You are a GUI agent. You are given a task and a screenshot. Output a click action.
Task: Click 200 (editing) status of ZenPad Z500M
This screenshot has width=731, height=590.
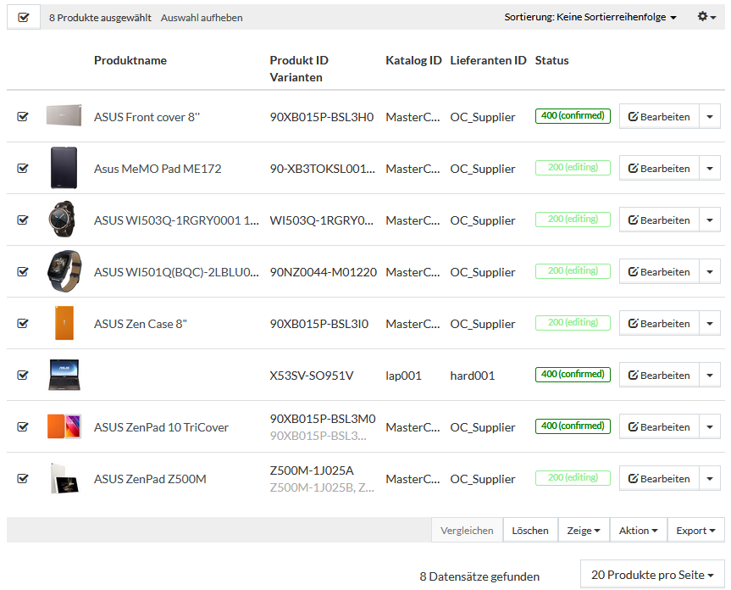point(573,478)
